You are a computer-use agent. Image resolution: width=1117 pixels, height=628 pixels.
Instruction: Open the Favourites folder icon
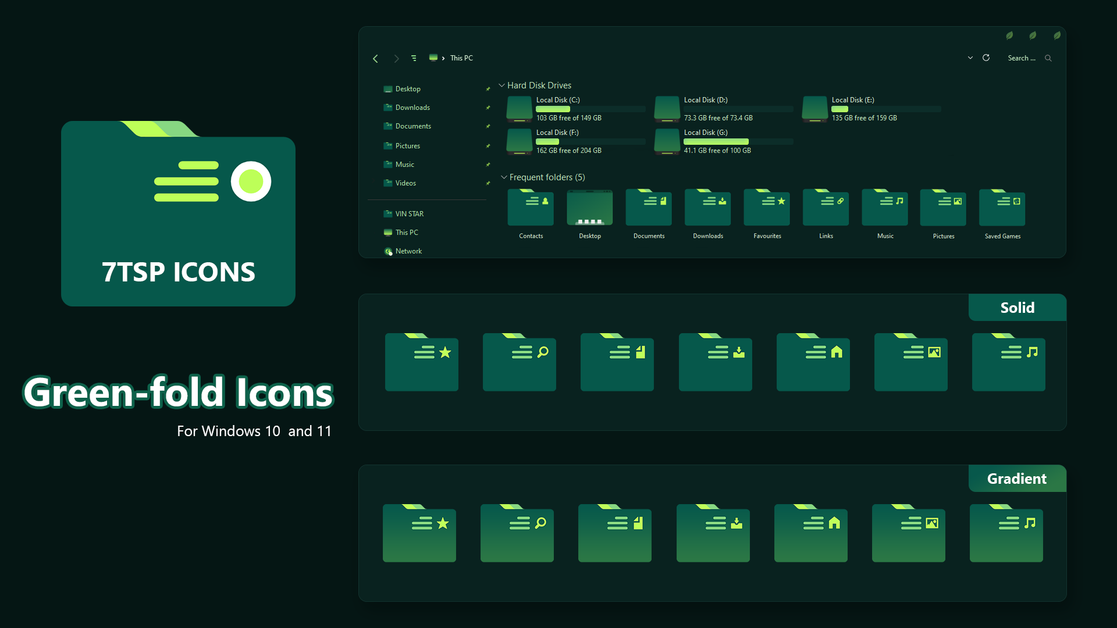[766, 208]
